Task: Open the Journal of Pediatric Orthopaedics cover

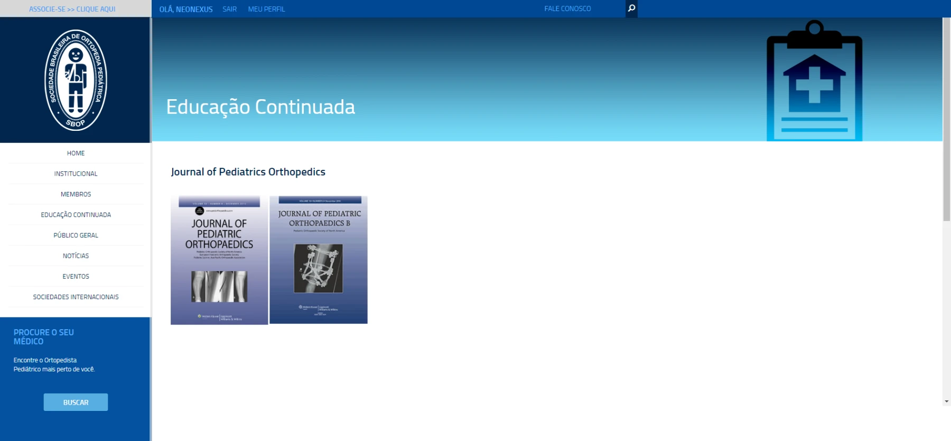Action: pyautogui.click(x=219, y=260)
